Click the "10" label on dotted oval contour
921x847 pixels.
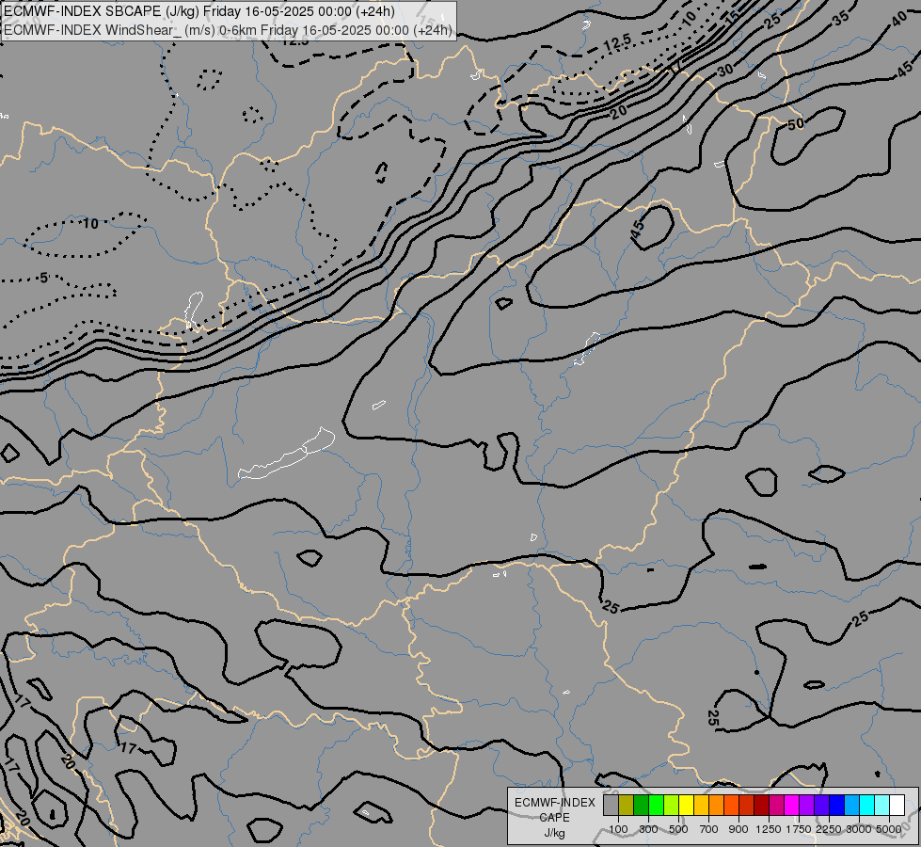[90, 223]
